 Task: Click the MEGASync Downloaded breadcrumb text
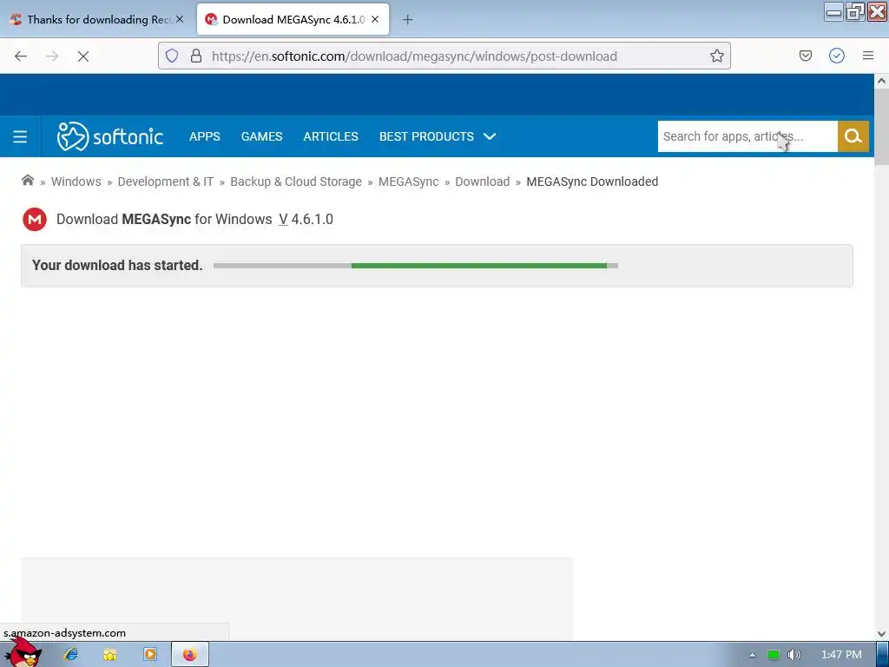pyautogui.click(x=592, y=182)
